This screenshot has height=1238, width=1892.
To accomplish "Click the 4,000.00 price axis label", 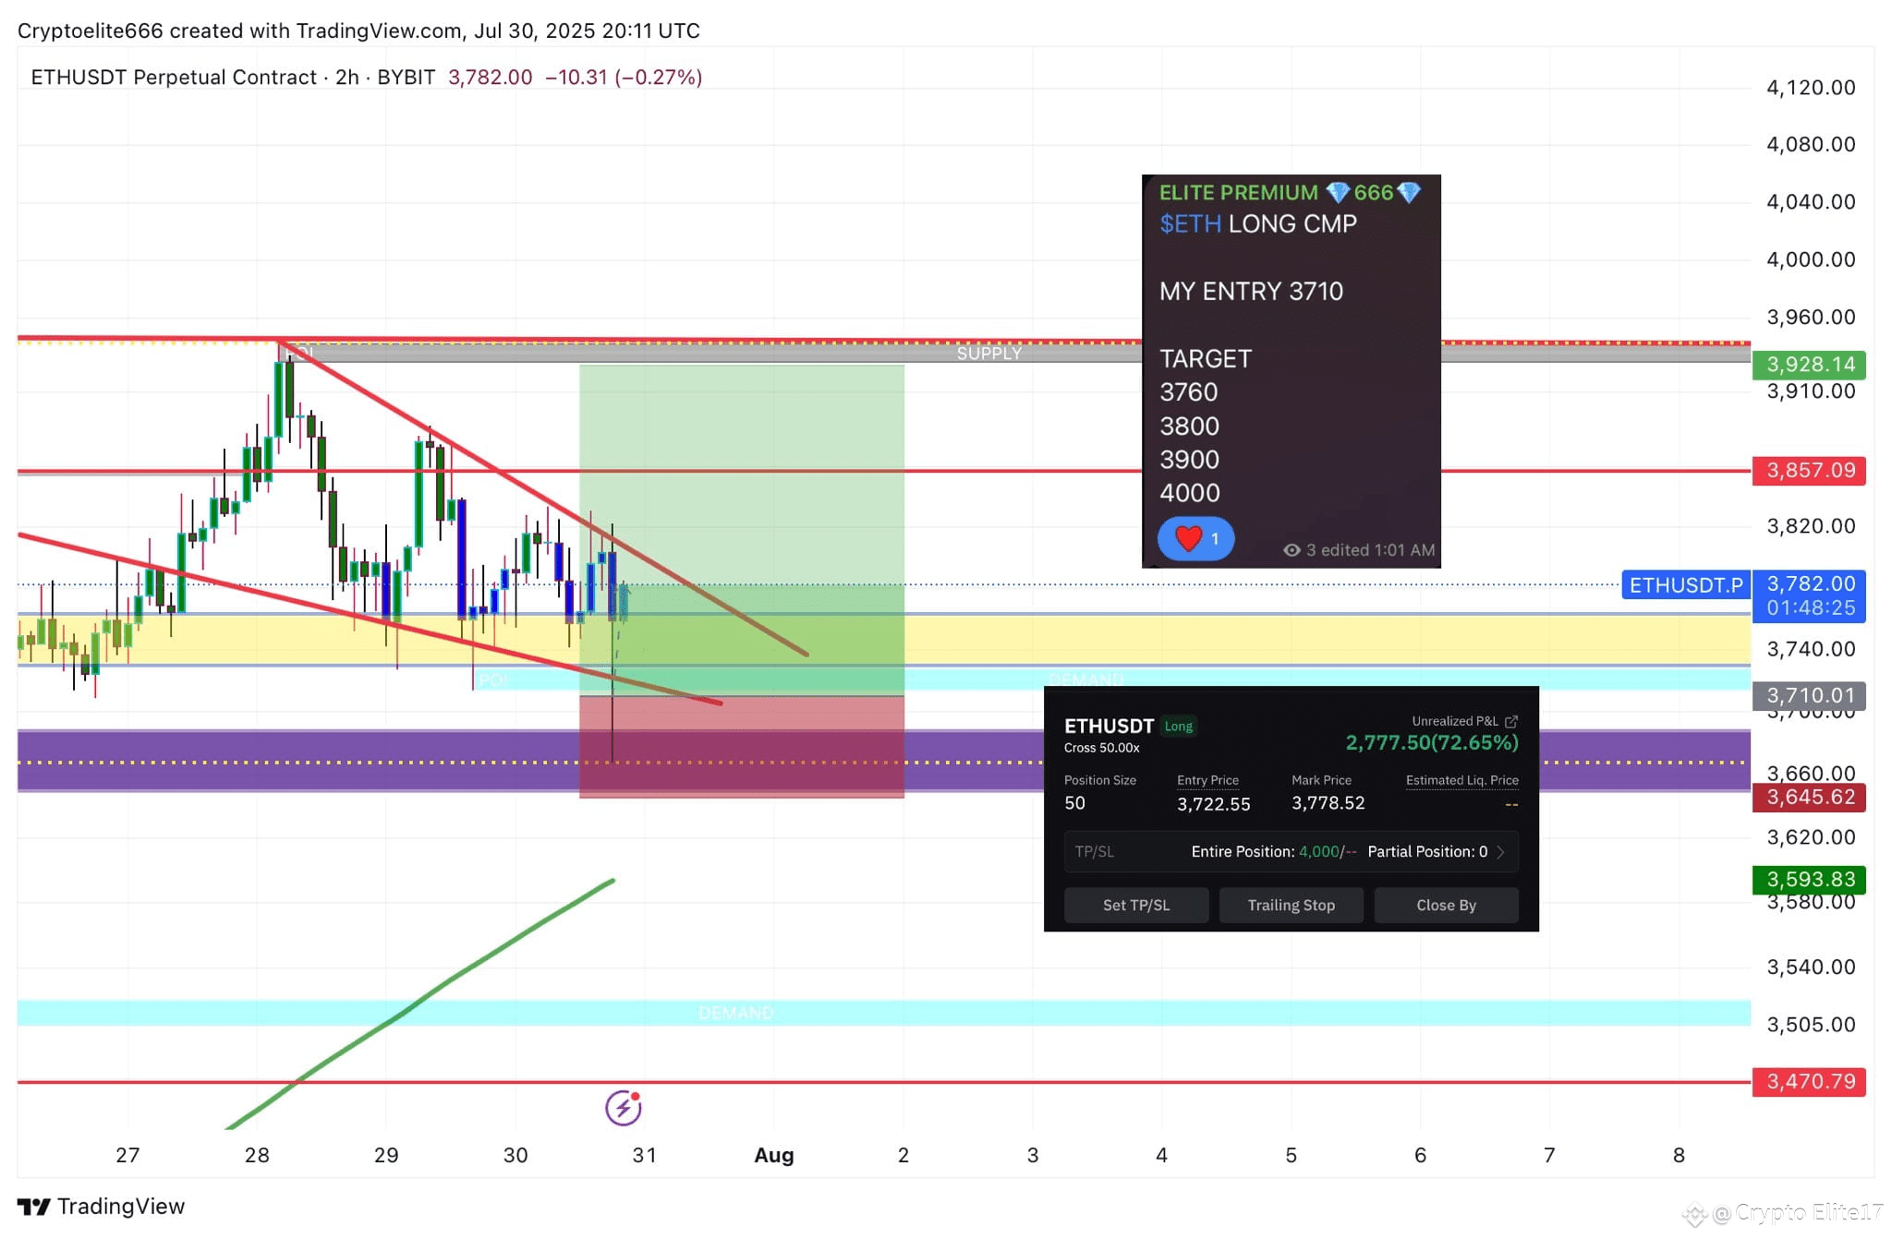I will click(1811, 259).
